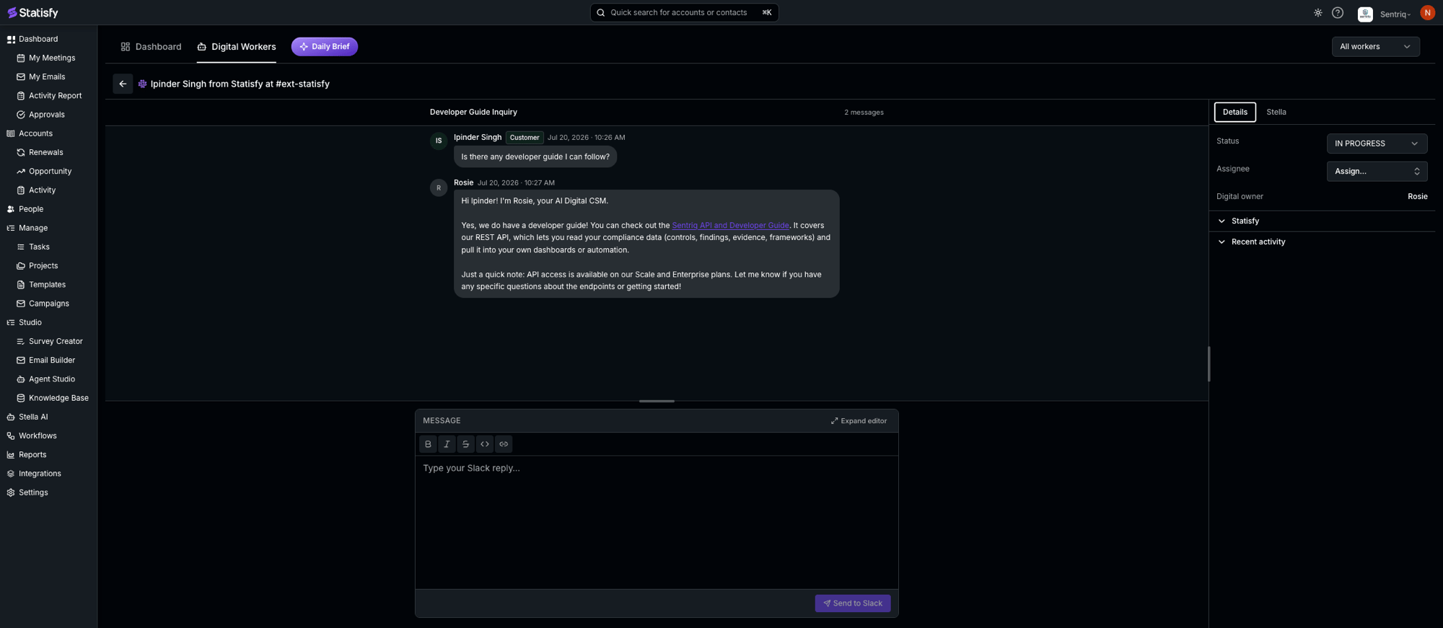Viewport: 1443px width, 628px height.
Task: Click the Statisfy logo
Action: (x=32, y=12)
